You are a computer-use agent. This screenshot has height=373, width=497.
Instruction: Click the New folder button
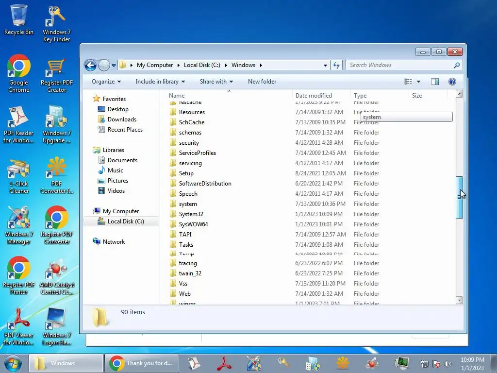tap(262, 82)
